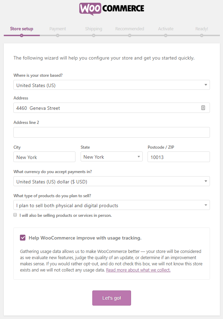Expand the State dropdown
The image size is (223, 319).
point(111,157)
